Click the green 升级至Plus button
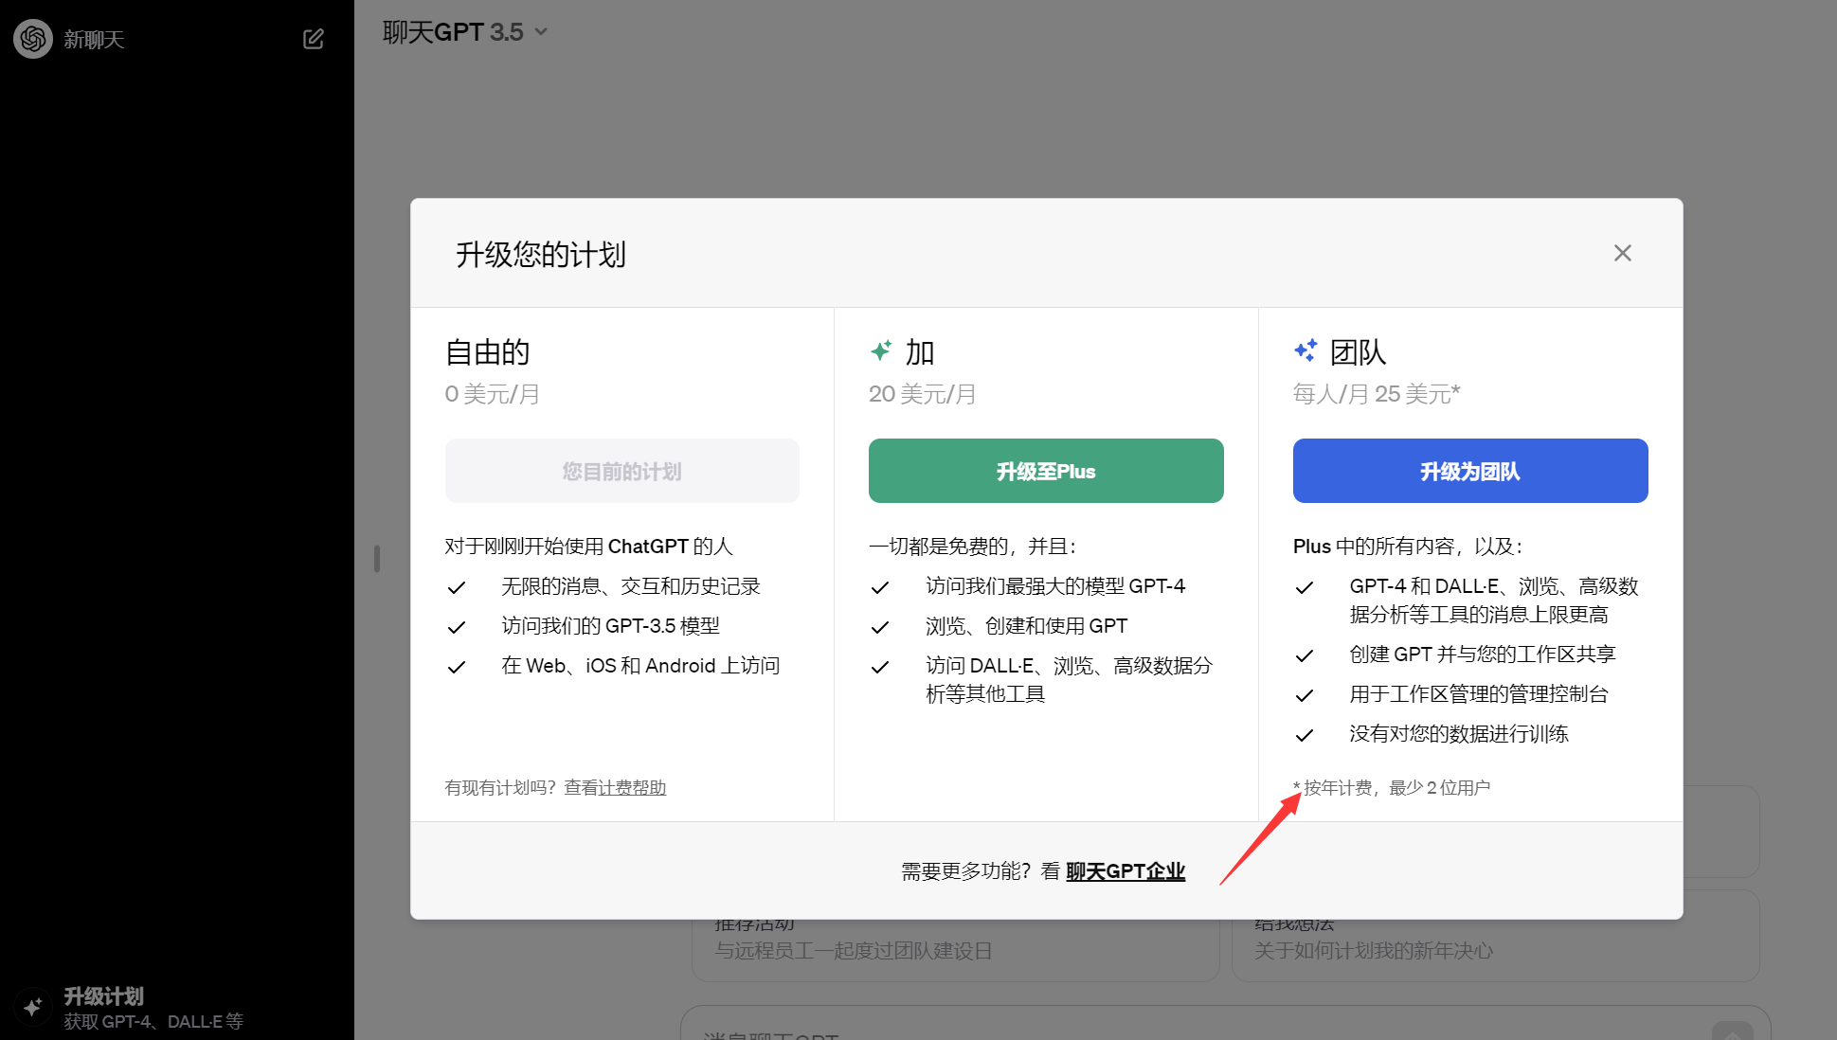 point(1045,471)
